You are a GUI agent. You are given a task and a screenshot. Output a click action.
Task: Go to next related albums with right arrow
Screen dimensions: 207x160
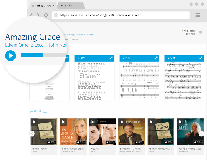coord(201,134)
